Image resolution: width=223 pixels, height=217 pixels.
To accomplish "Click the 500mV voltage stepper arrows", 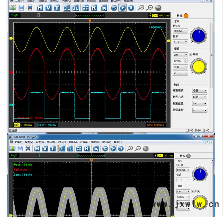I will pos(186,61).
